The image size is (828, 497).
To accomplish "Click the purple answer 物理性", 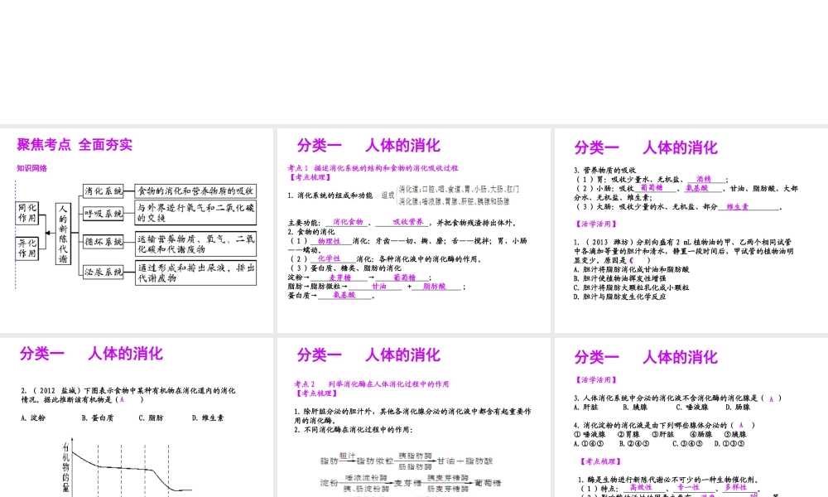I will pos(329,241).
